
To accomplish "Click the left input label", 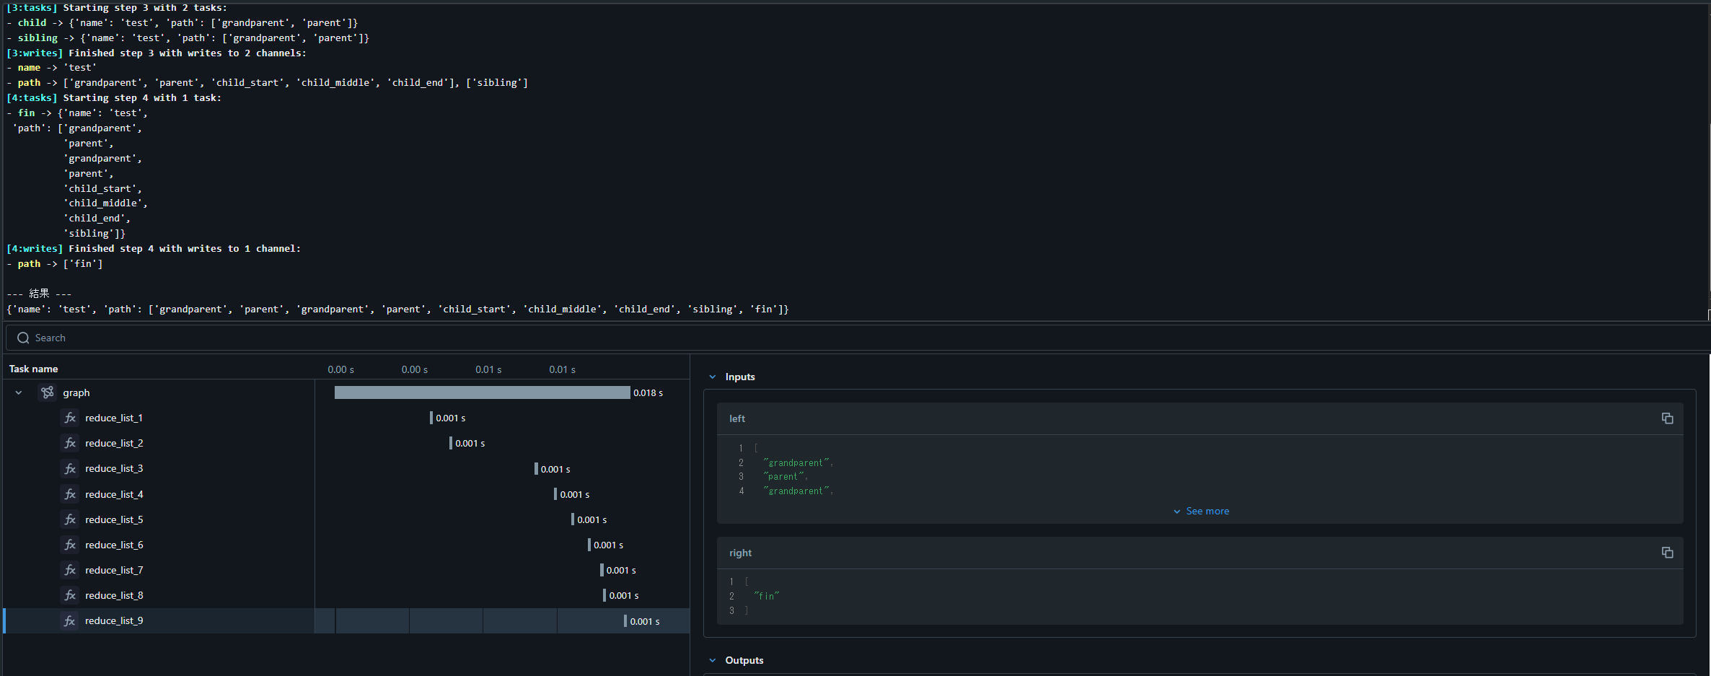I will 737,418.
